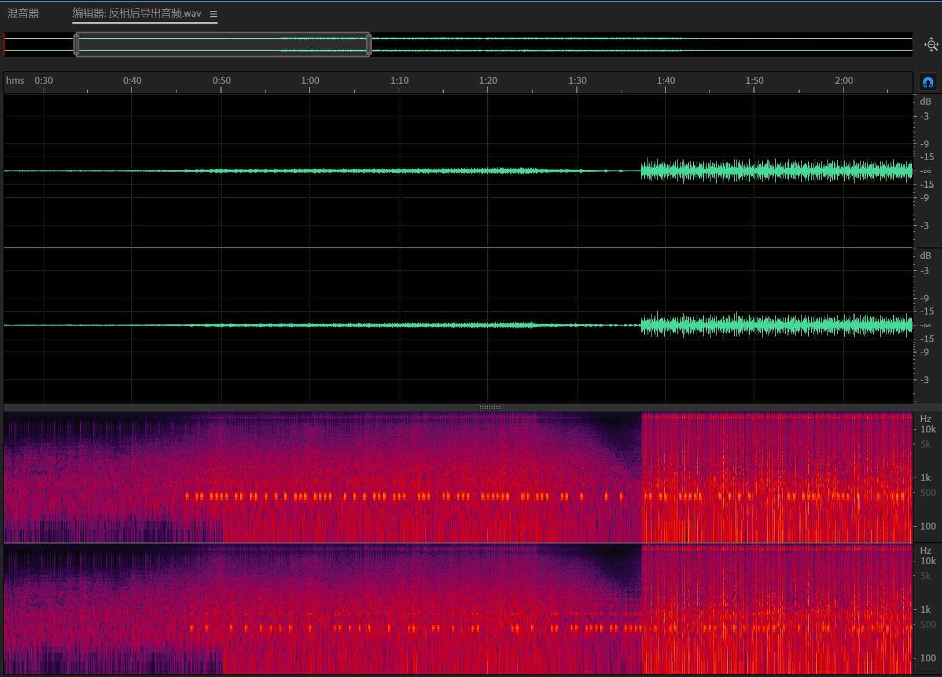Click the red playhead marker in the overview
The image size is (942, 677).
[5, 45]
